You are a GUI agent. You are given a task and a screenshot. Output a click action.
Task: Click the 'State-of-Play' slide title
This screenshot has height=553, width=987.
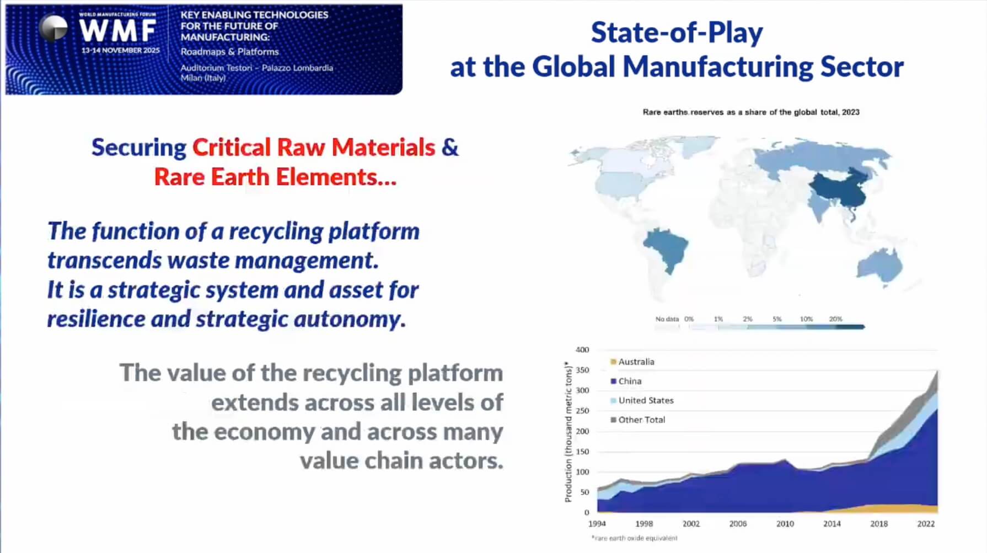pos(677,32)
